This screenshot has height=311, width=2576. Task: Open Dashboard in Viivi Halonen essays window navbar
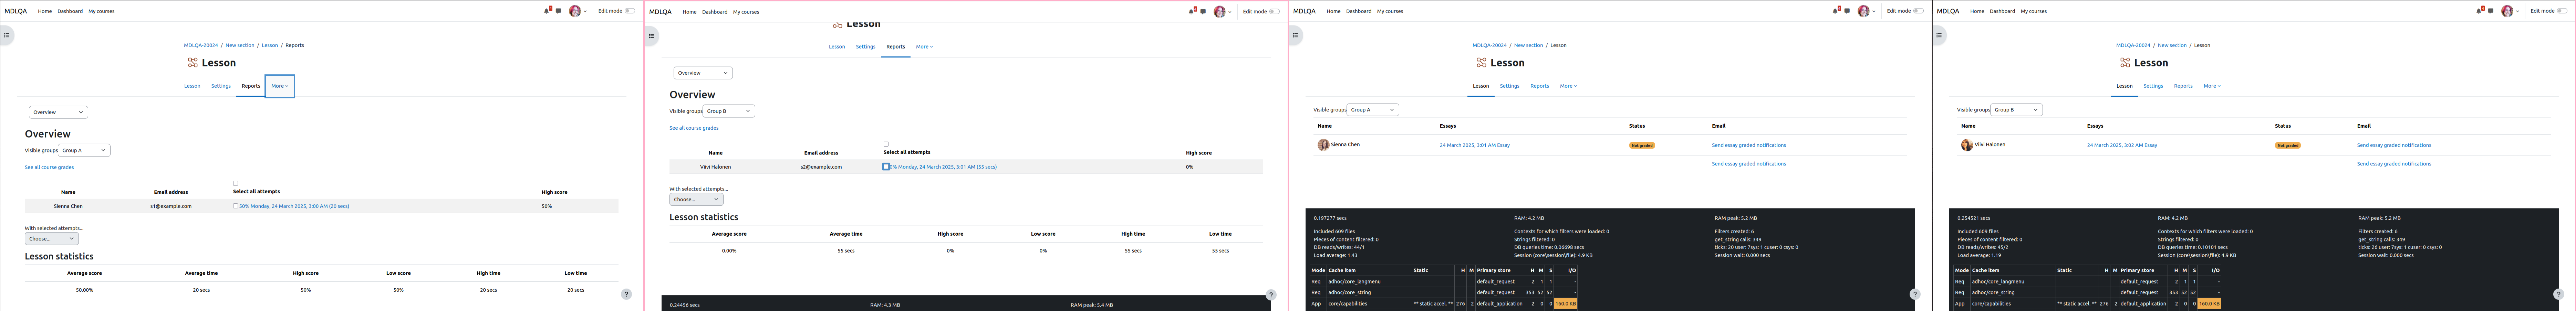click(2002, 11)
